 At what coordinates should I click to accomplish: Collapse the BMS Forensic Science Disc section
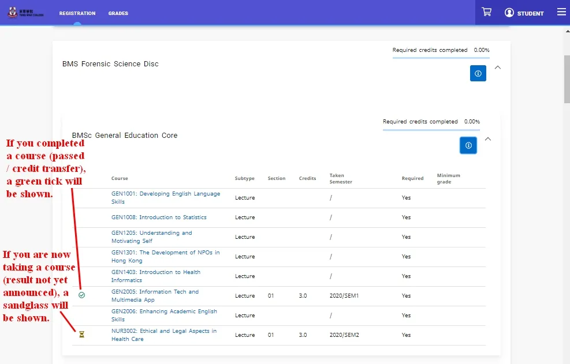[x=498, y=67]
